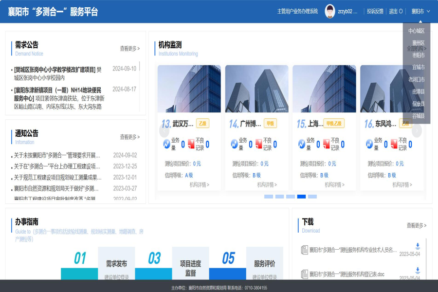Select 谷城县 in the region list
This screenshot has height=292, width=438.
pyautogui.click(x=418, y=116)
